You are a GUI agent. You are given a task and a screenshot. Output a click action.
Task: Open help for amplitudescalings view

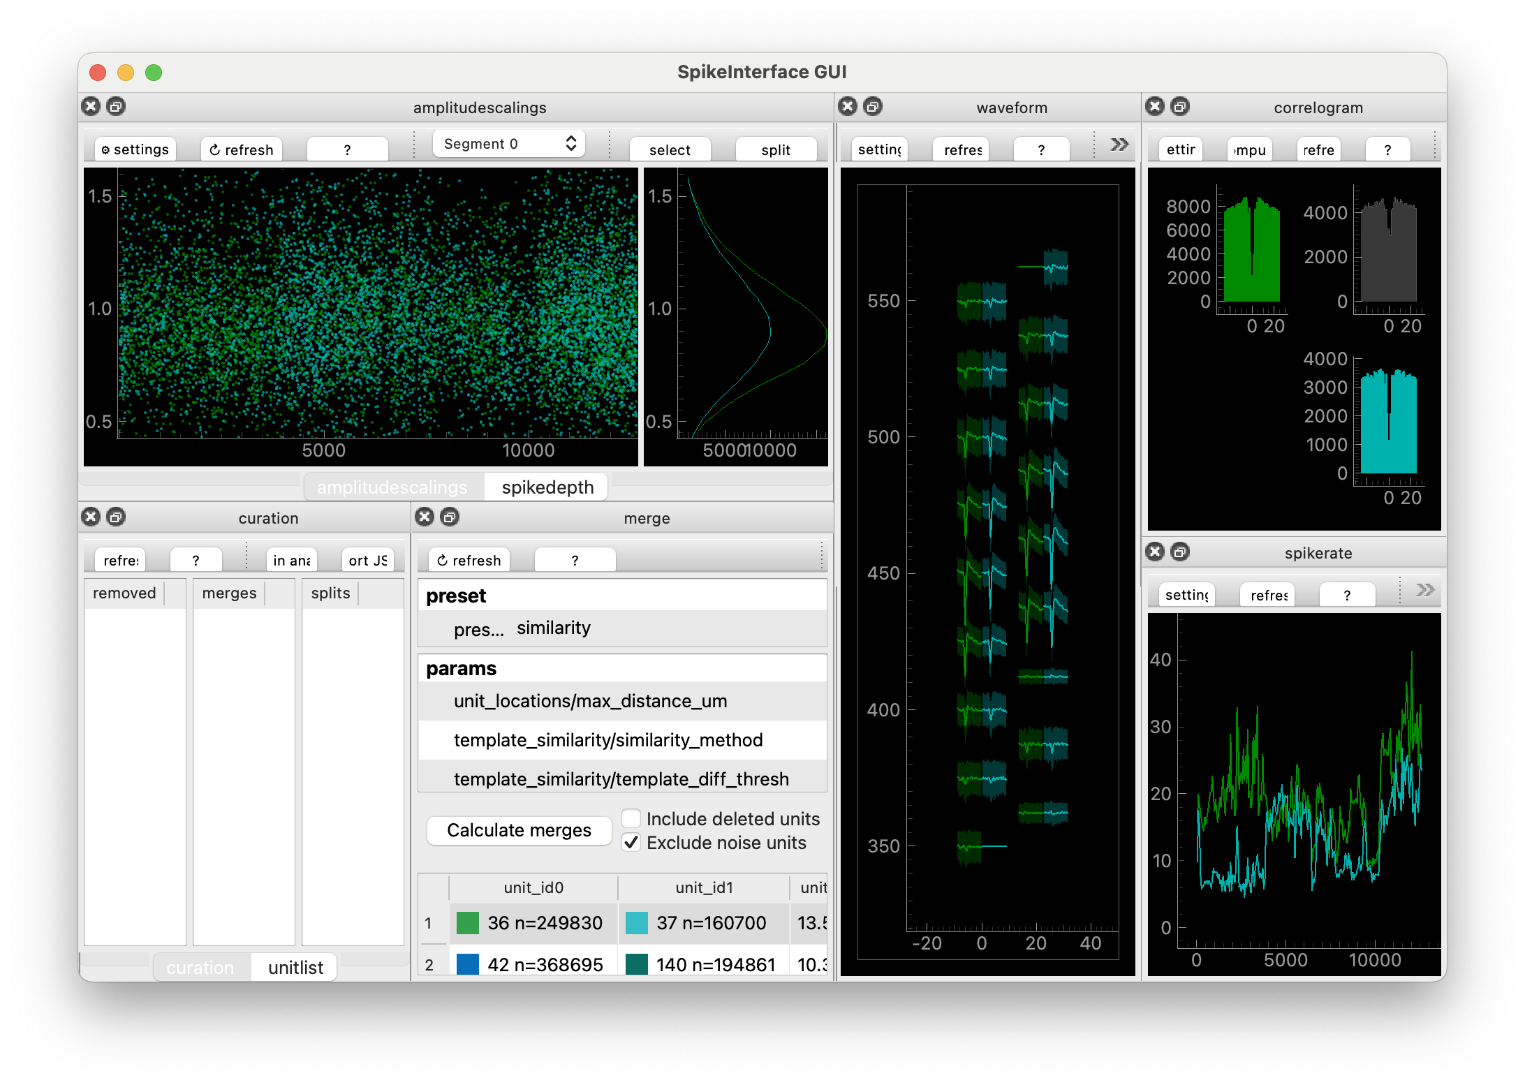[347, 149]
